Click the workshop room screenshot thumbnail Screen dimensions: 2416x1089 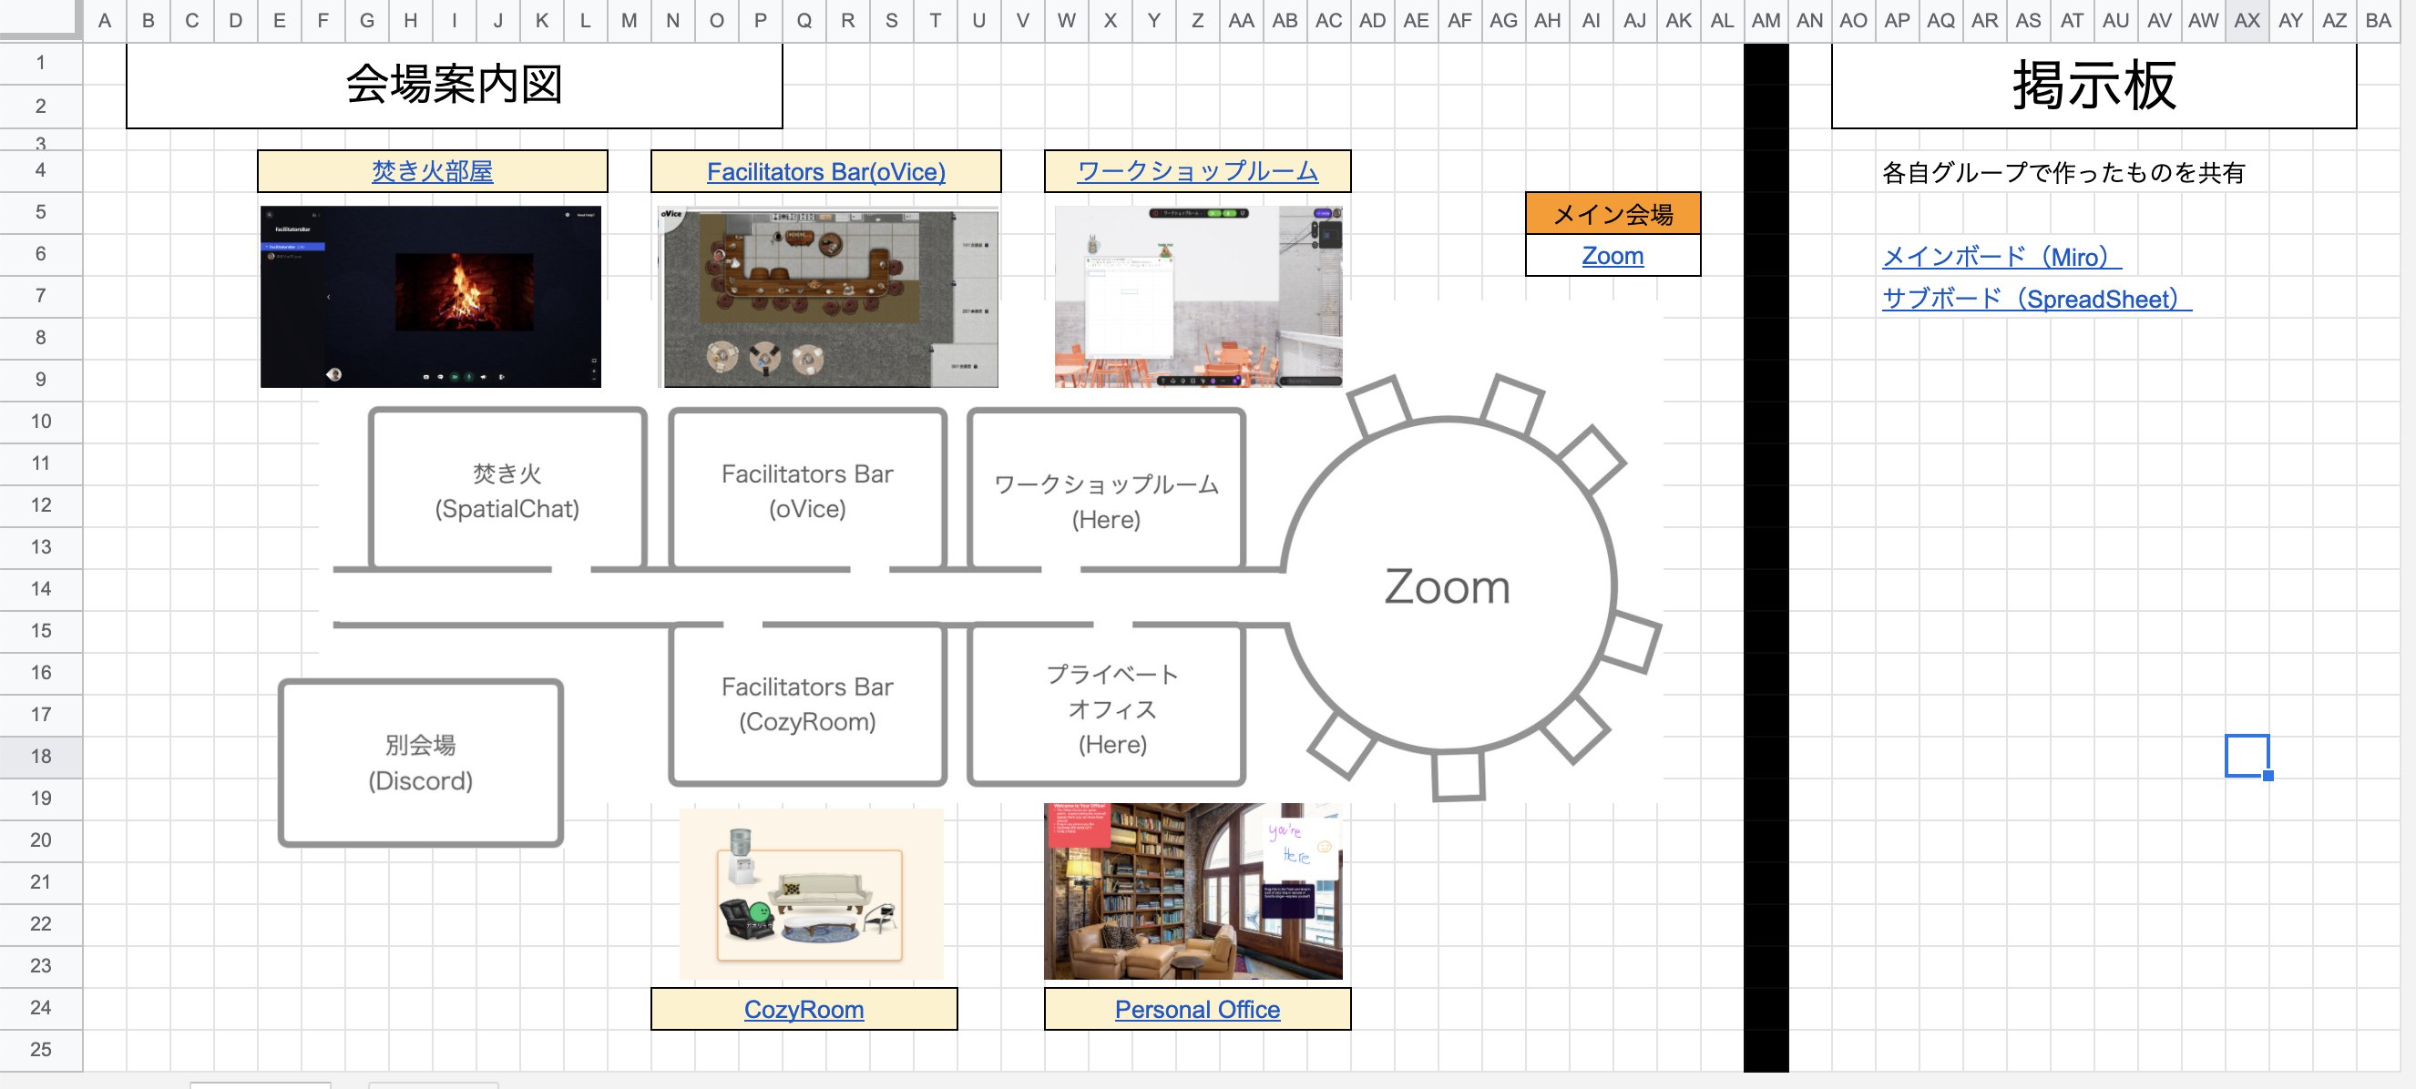pos(1198,296)
